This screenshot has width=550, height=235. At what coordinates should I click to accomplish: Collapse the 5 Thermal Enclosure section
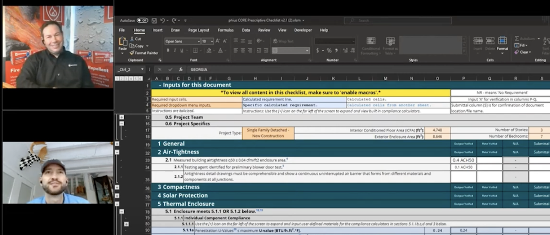(117, 204)
